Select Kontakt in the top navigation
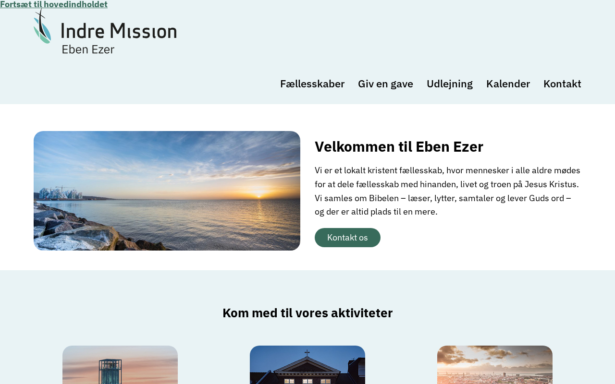This screenshot has width=615, height=384. [x=562, y=84]
